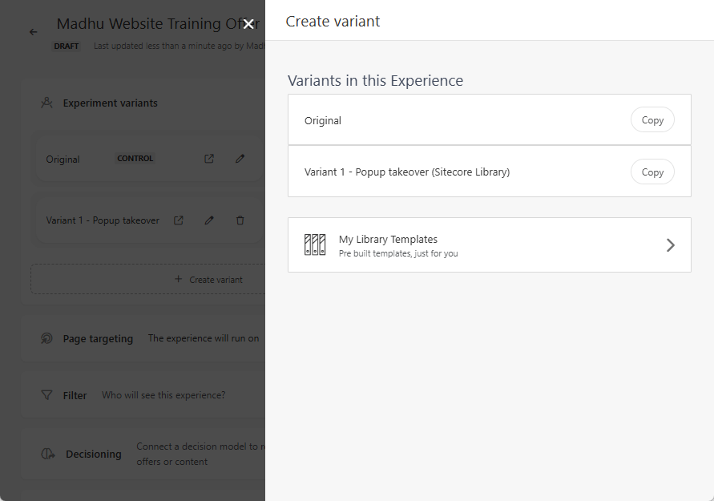The width and height of the screenshot is (714, 501).
Task: Copy Variant 1 Popup takeover
Action: point(652,171)
